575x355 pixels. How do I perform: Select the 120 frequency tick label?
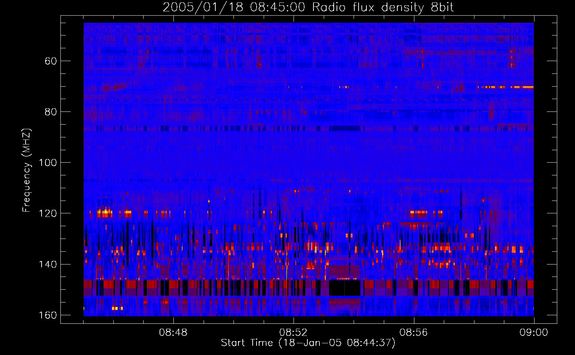click(x=48, y=213)
